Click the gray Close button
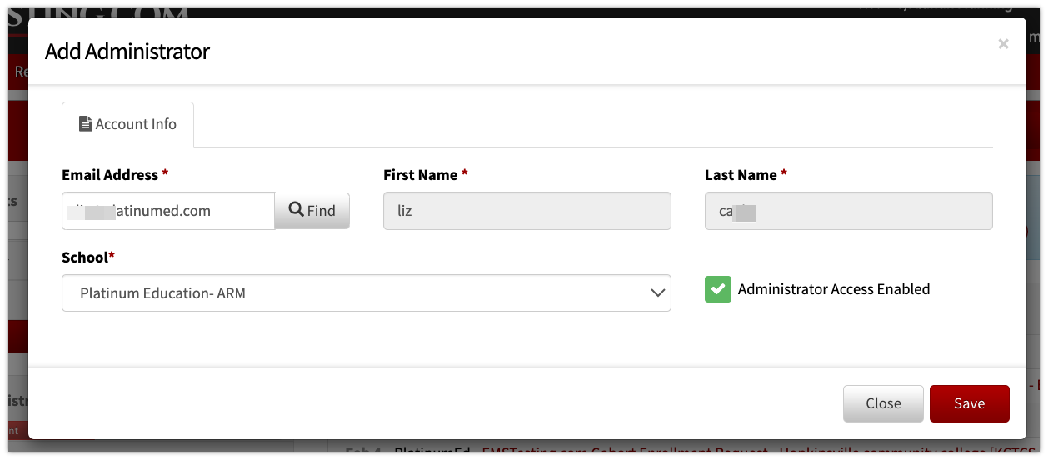1048x460 pixels. (883, 403)
